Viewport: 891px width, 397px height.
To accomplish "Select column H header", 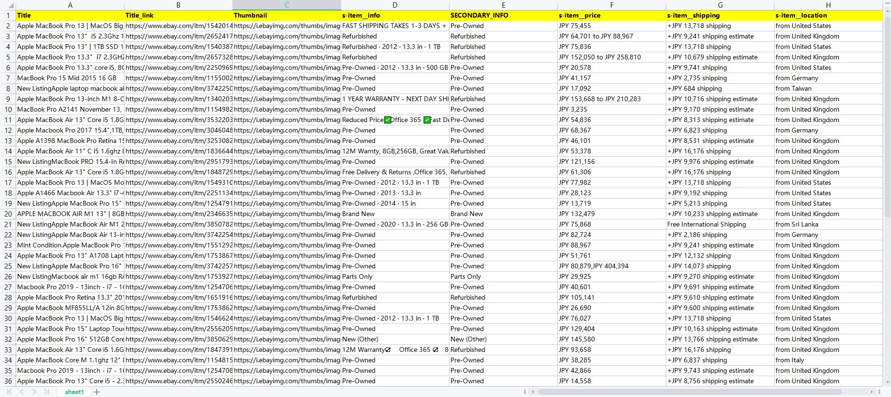I will point(828,5).
